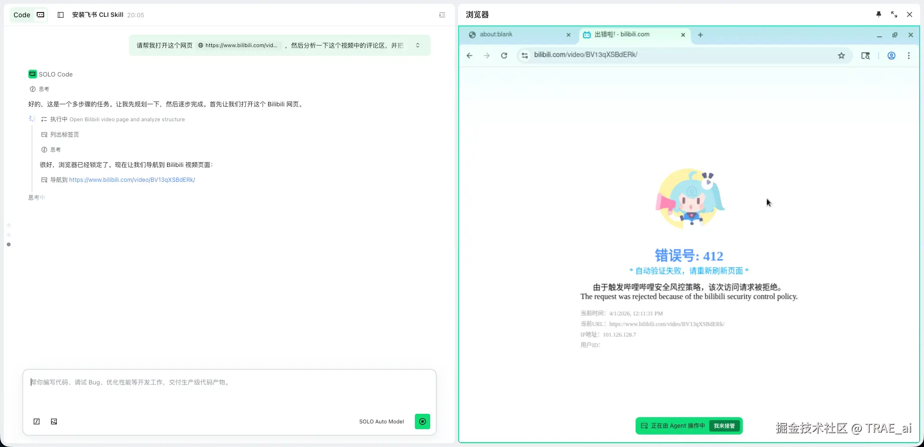The image size is (924, 447).
Task: Open the browser profile icon
Action: 891,56
